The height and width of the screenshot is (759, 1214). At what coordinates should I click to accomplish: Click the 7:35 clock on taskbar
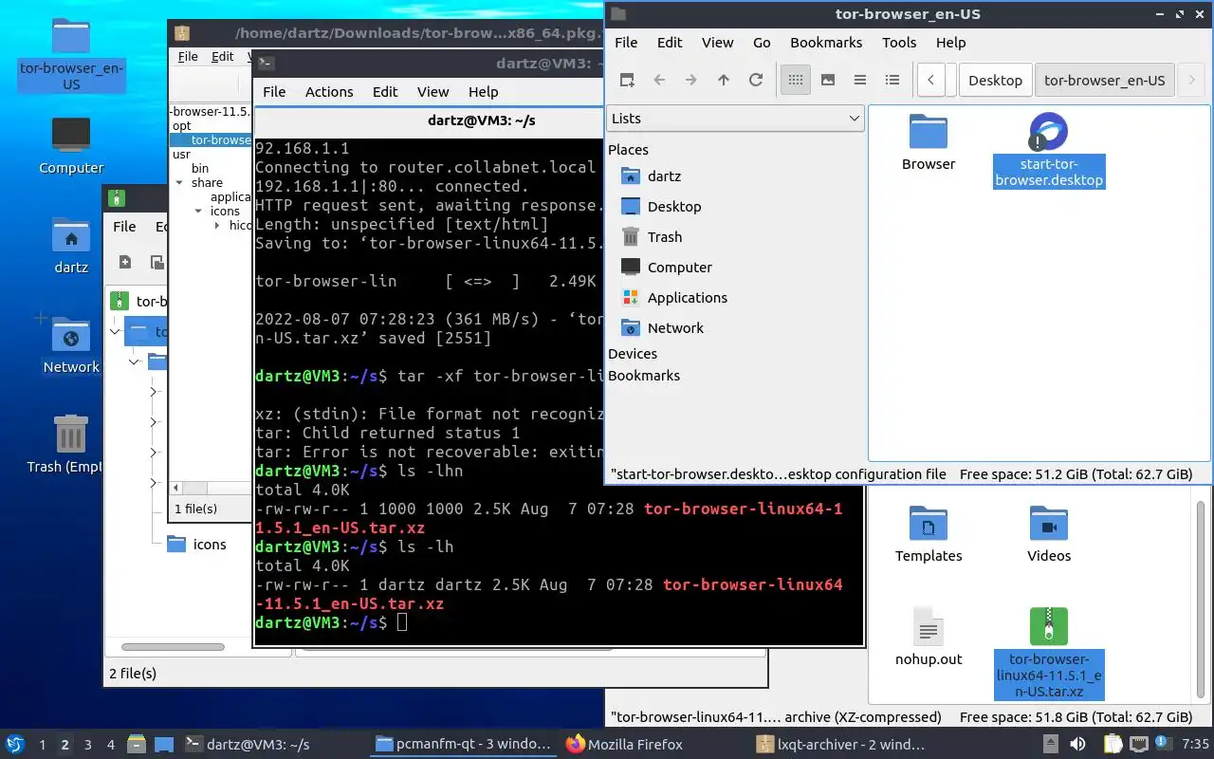(1196, 744)
